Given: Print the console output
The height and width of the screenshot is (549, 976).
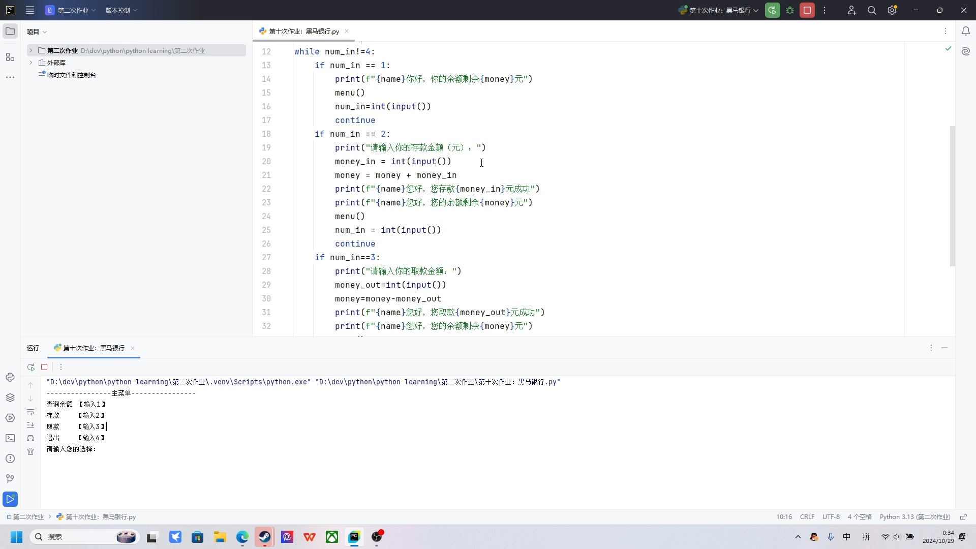Looking at the screenshot, I should click(30, 438).
